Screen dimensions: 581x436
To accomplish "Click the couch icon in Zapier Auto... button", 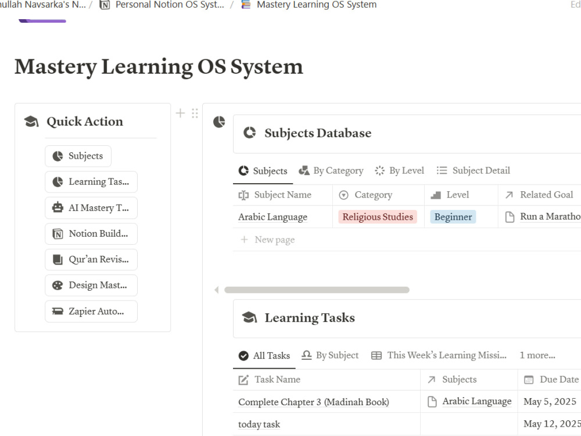I will pyautogui.click(x=58, y=311).
